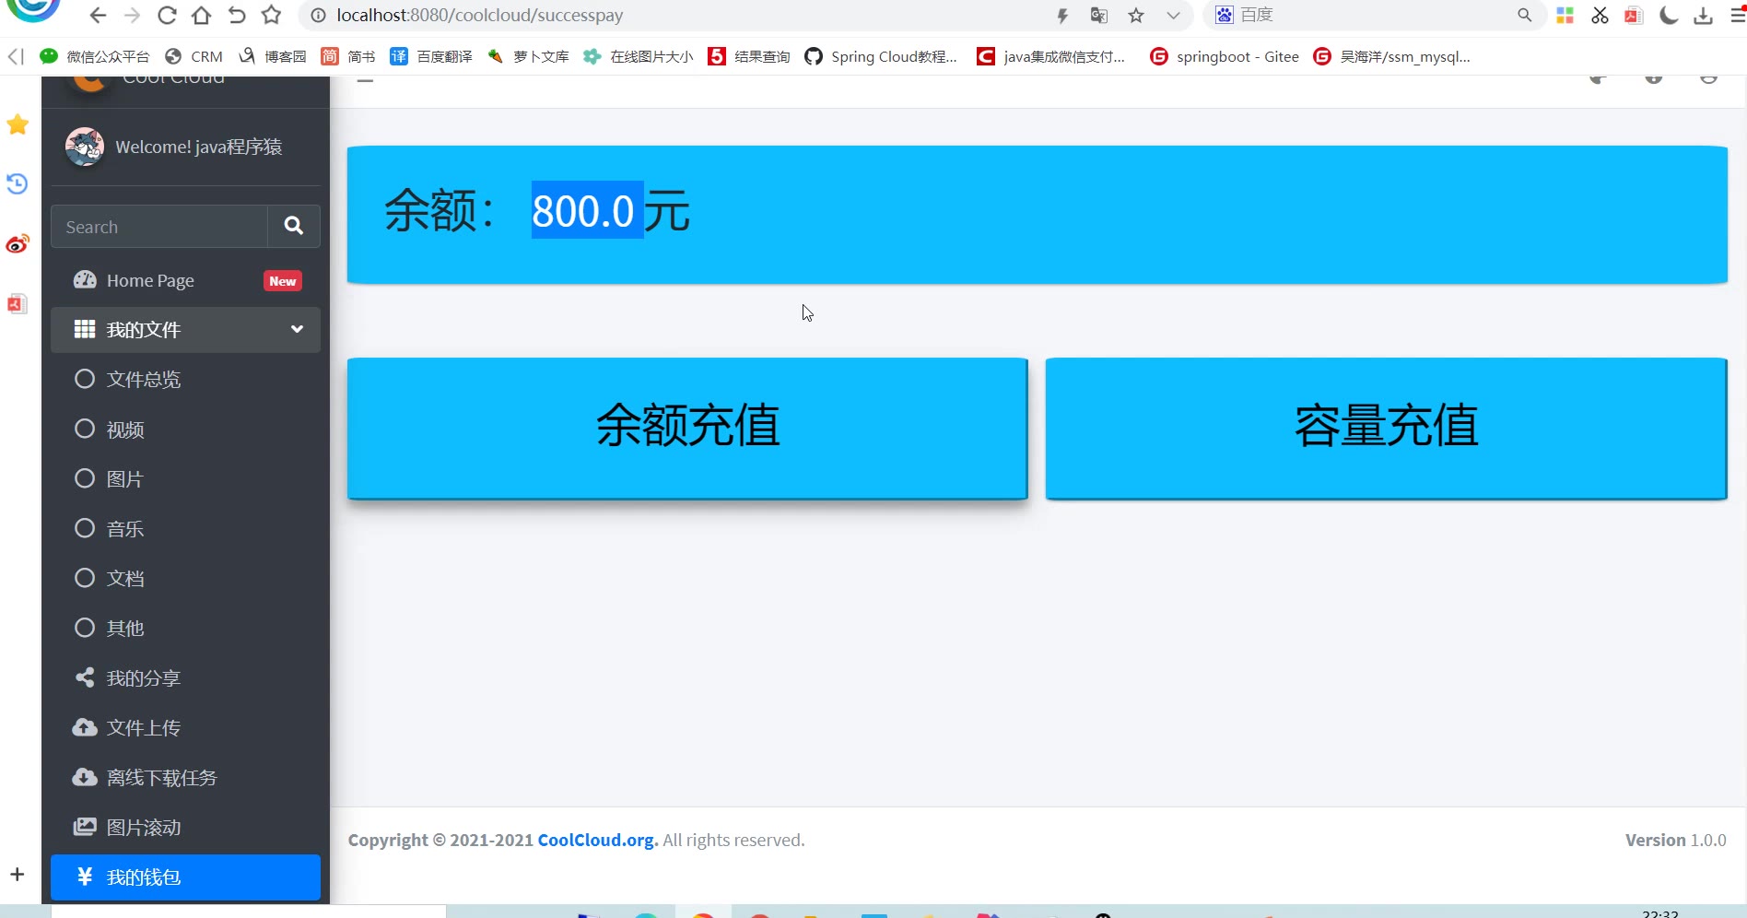The height and width of the screenshot is (918, 1747).
Task: Open the 结果查询 bookmark
Action: (749, 56)
